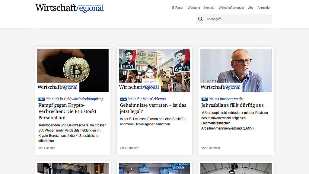Open the photo of man with glasses
This screenshot has width=309, height=174.
(236, 70)
